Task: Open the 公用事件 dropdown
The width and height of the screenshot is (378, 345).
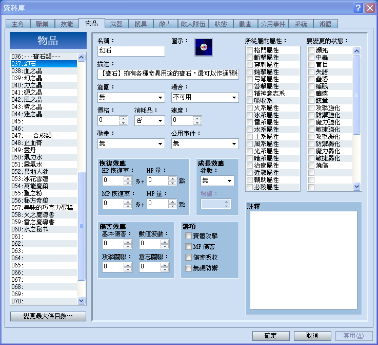Action: [205, 144]
